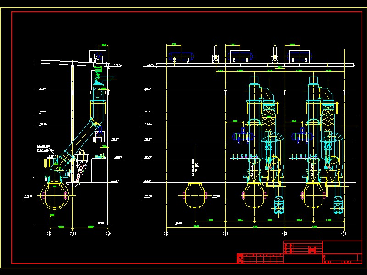Click the cross-braced tower section of right unit
Viewport: 367px width, 275px height.
[328, 116]
